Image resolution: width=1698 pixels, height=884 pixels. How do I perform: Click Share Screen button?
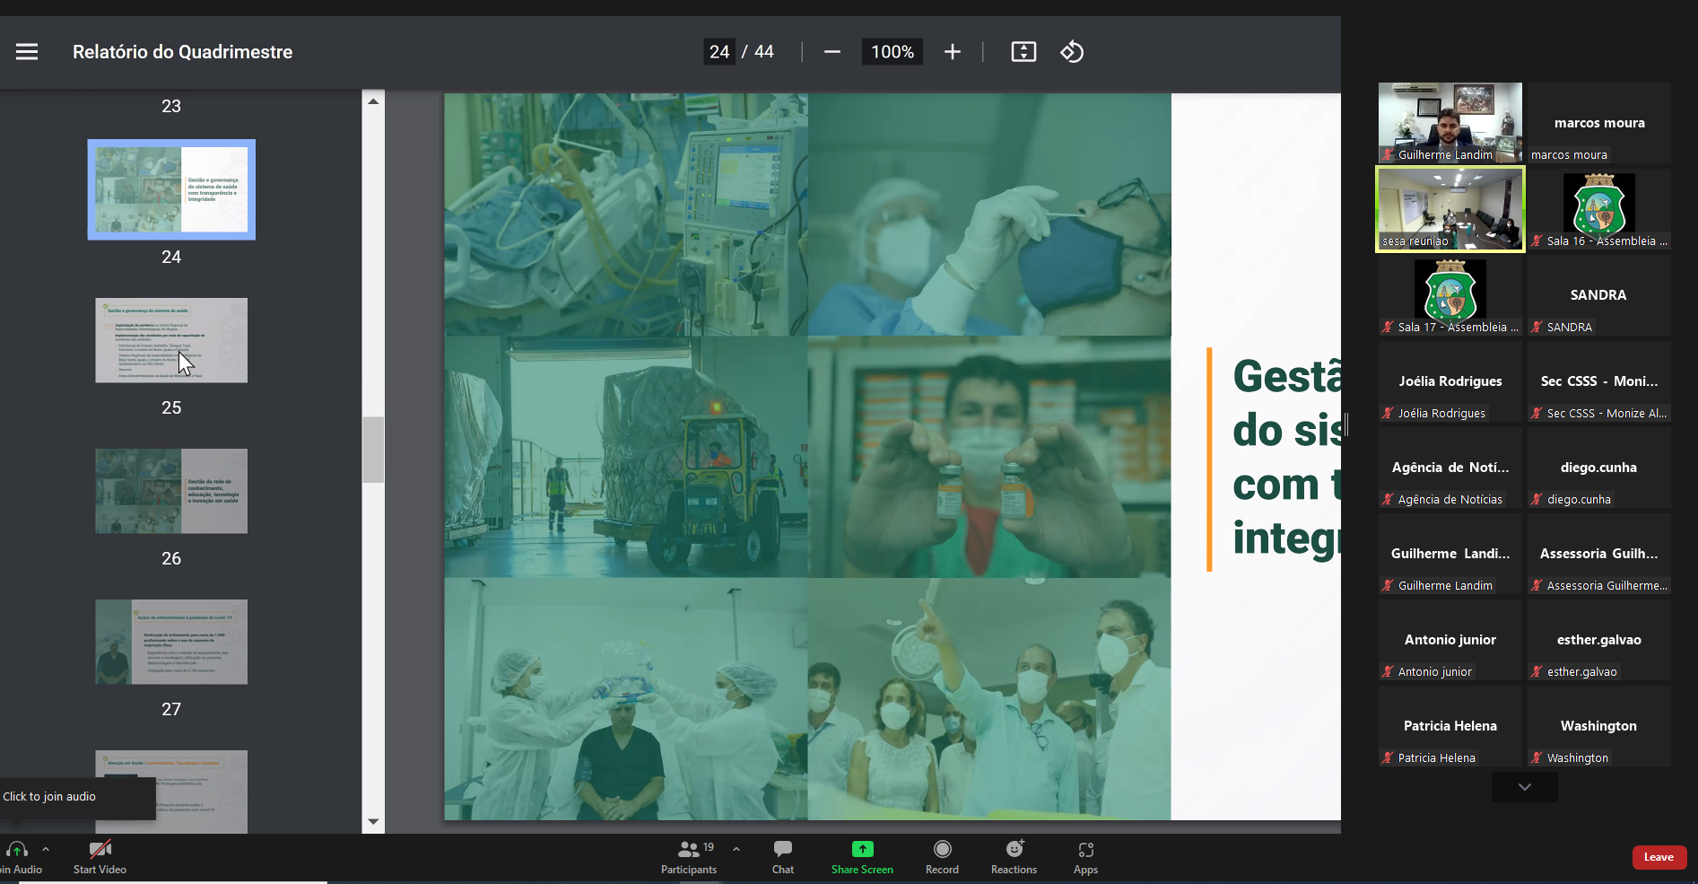pos(861,856)
